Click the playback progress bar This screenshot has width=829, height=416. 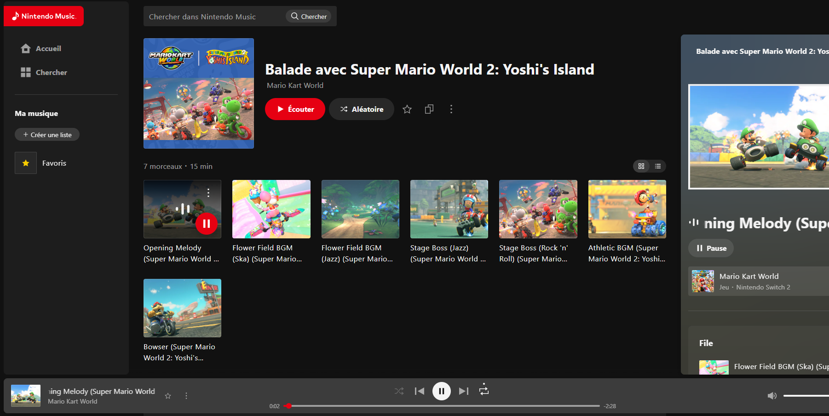442,406
